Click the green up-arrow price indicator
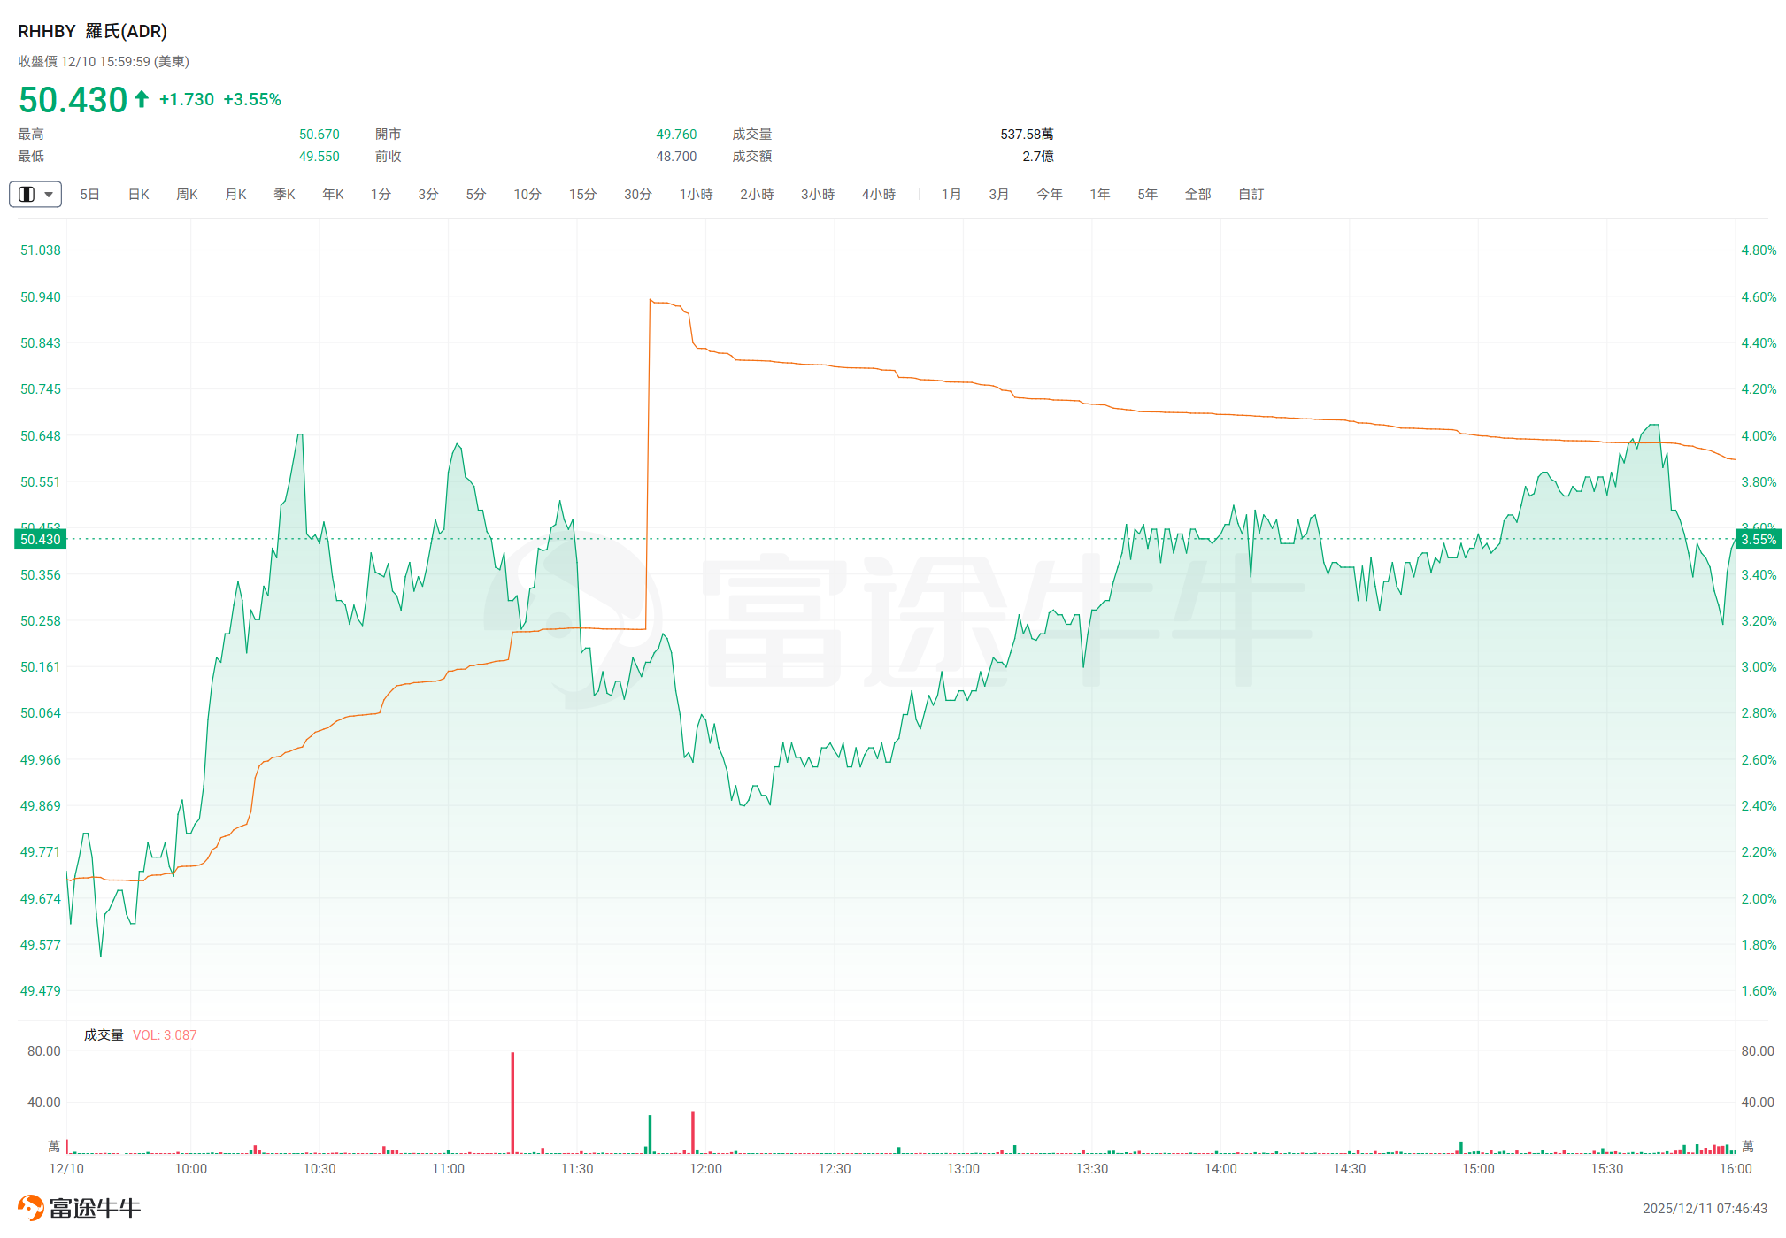Screen dimensions: 1786x1238 [x=142, y=98]
